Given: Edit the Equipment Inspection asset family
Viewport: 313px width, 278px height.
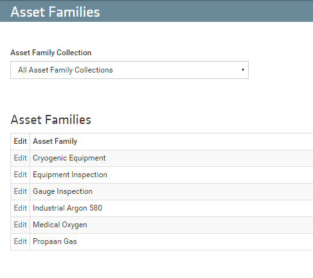Looking at the screenshot, I should pos(21,175).
